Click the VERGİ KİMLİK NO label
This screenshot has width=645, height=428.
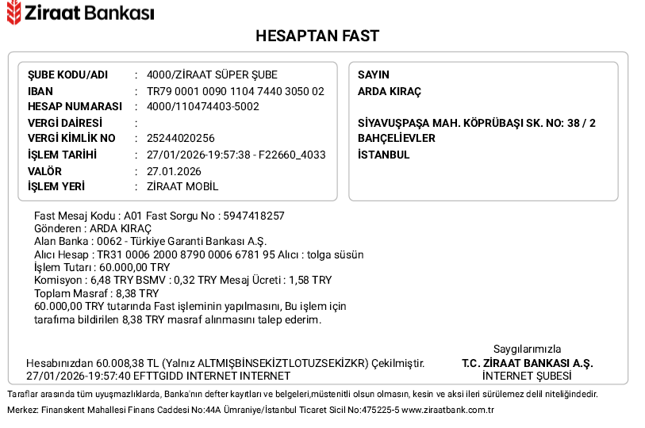(x=71, y=138)
